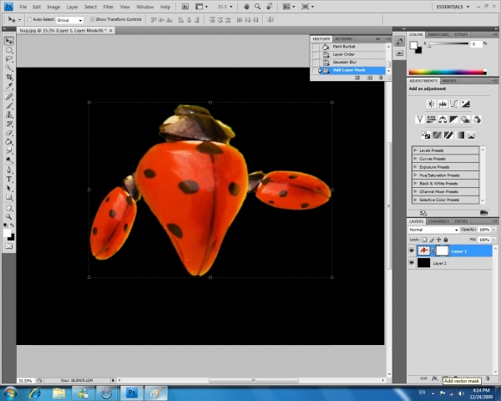501x401 pixels.
Task: Delete history state with trash icon
Action: pyautogui.click(x=380, y=78)
